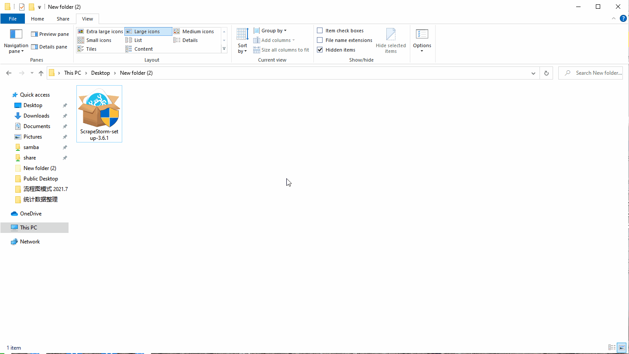Open the Options button

[422, 40]
